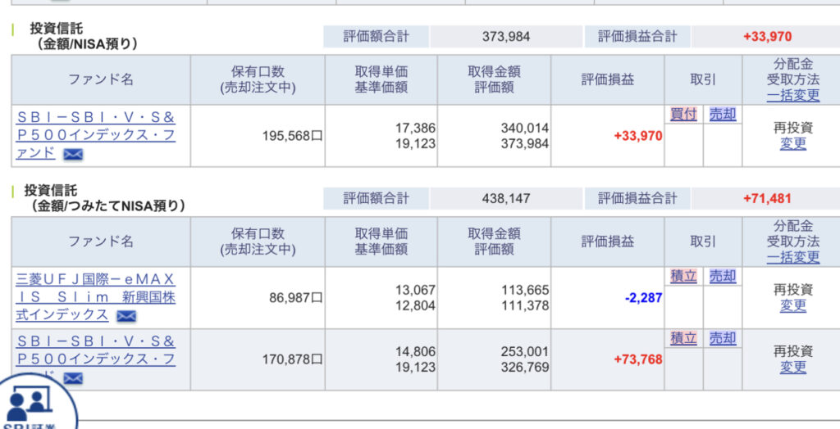The image size is (840, 429).
Task: Click the envelope icon beside Tsumitate S&P500 fund
Action: (73, 379)
